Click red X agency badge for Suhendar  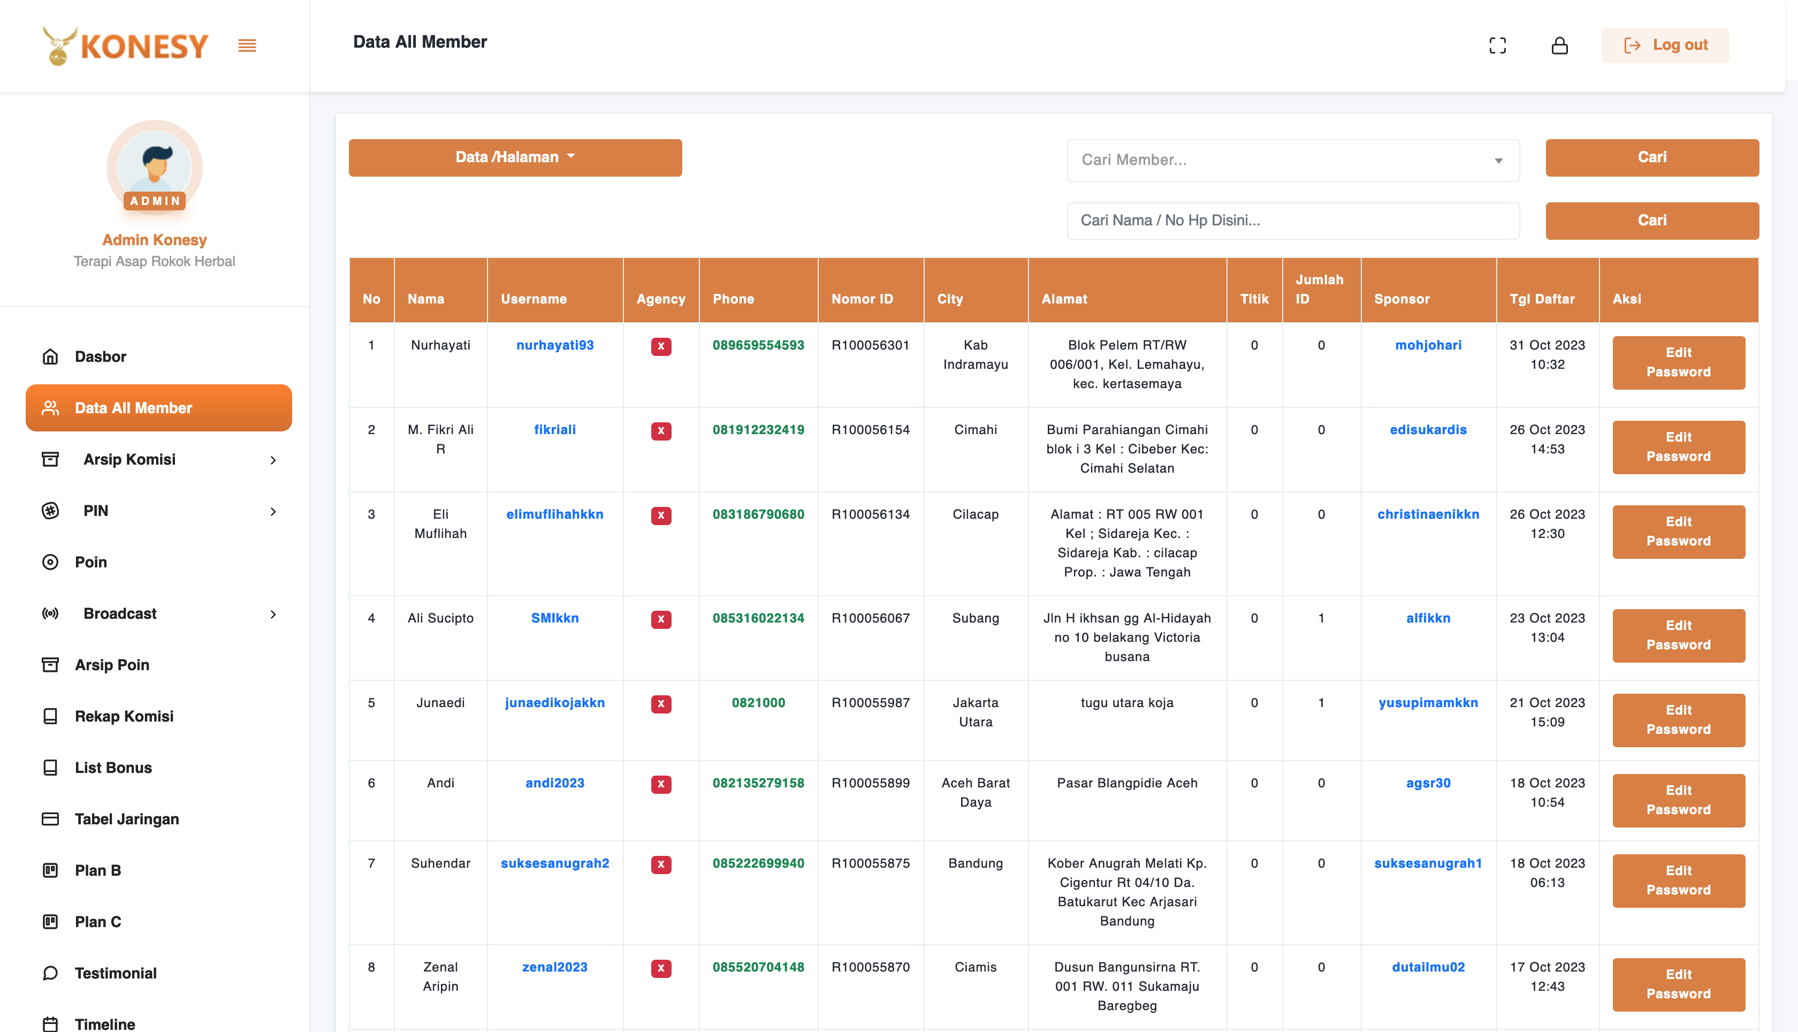661,864
